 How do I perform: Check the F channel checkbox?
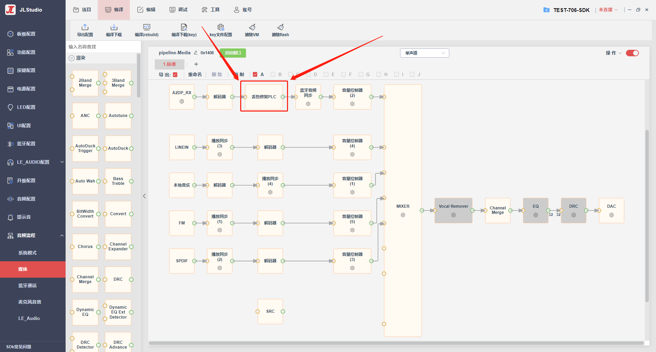point(343,74)
